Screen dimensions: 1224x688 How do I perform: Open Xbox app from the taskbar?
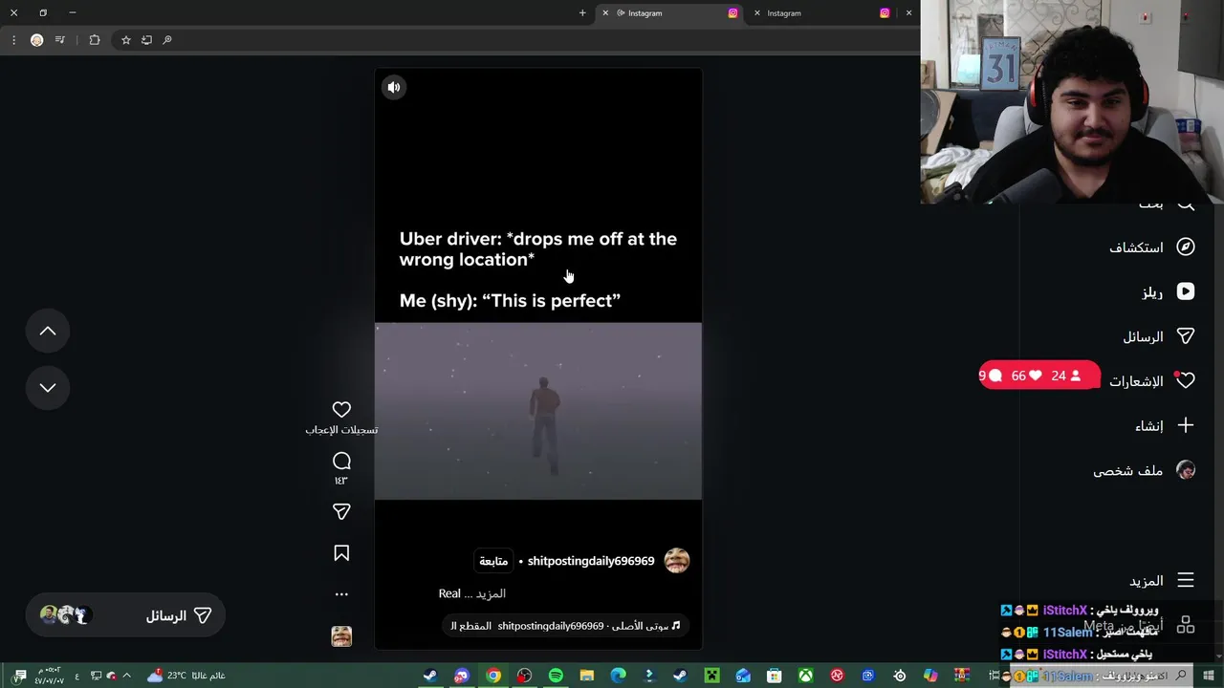[806, 676]
